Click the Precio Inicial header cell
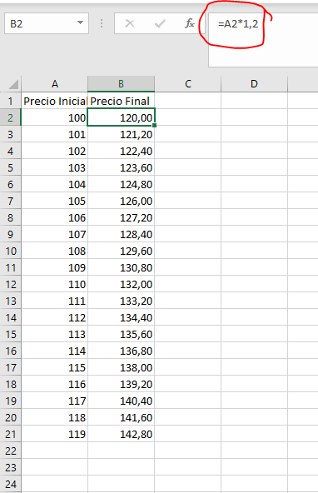The width and height of the screenshot is (318, 493). pos(55,101)
